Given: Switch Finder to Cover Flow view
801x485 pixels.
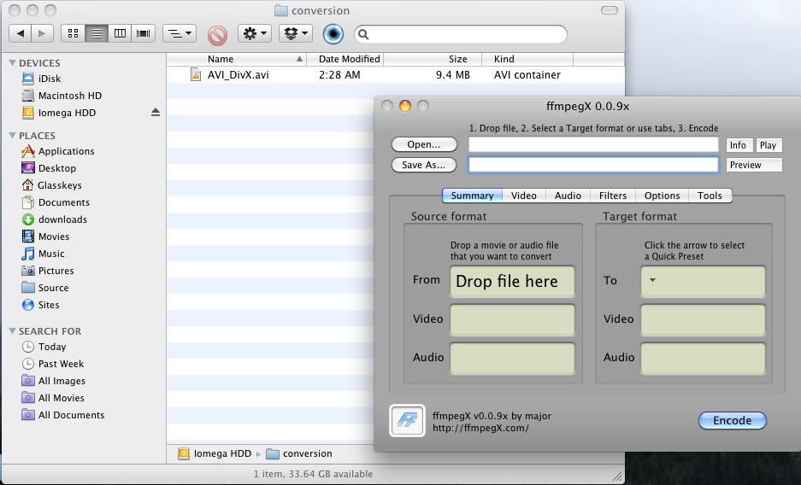Looking at the screenshot, I should tap(144, 34).
